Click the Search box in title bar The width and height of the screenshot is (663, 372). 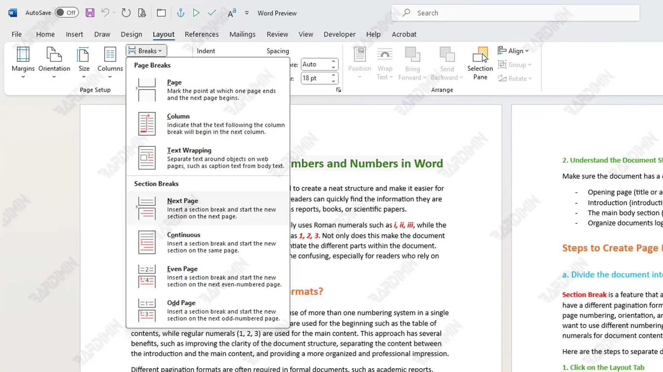[514, 13]
